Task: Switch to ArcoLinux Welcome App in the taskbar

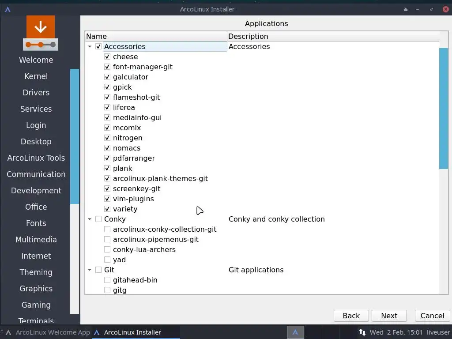Action: 48,332
